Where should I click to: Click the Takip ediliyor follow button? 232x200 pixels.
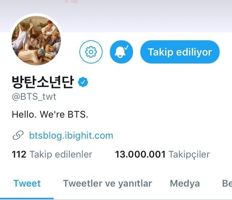coord(180,52)
